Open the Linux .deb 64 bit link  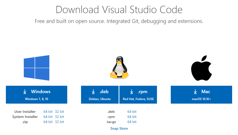(132, 112)
